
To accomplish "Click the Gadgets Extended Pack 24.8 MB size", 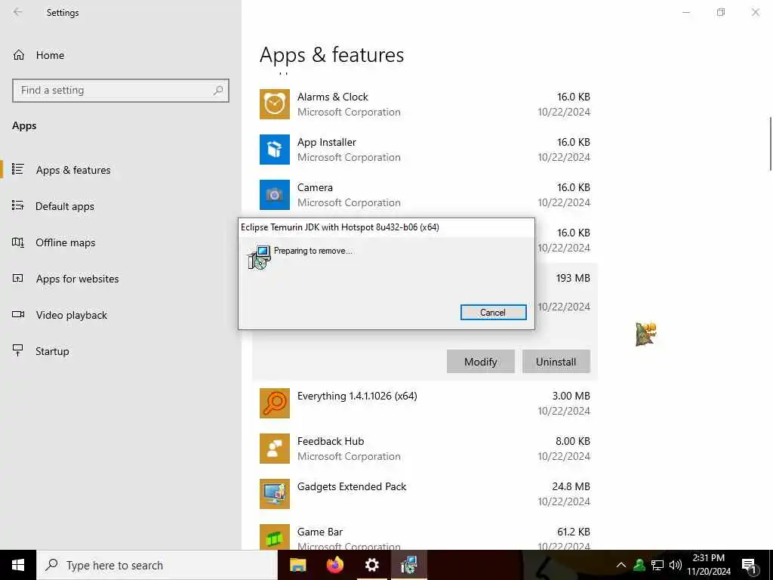I will click(571, 486).
